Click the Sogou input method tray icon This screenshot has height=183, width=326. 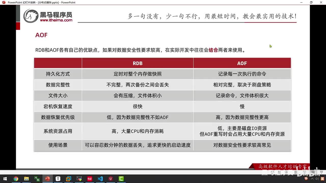pos(306,178)
